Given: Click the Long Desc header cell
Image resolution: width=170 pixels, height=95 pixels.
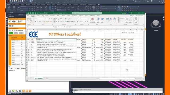Looking at the screenshot, I should [x=57, y=39].
